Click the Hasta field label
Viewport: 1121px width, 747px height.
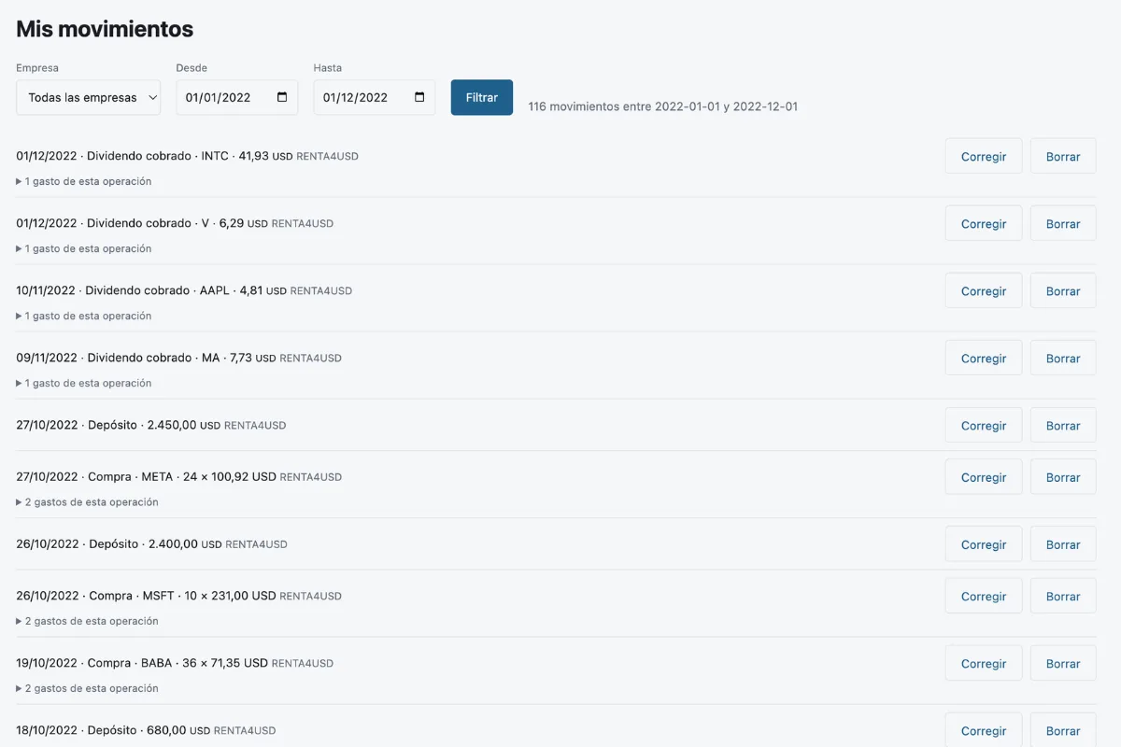point(328,68)
